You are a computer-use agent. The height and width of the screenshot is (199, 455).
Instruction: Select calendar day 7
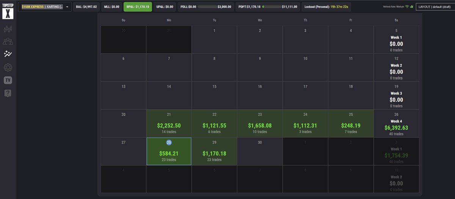click(169, 67)
